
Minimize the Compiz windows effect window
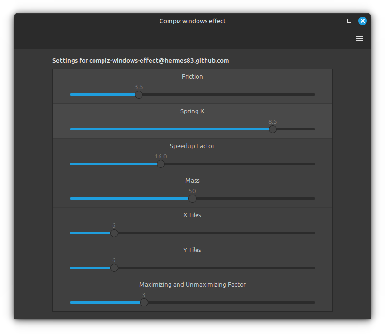click(336, 21)
